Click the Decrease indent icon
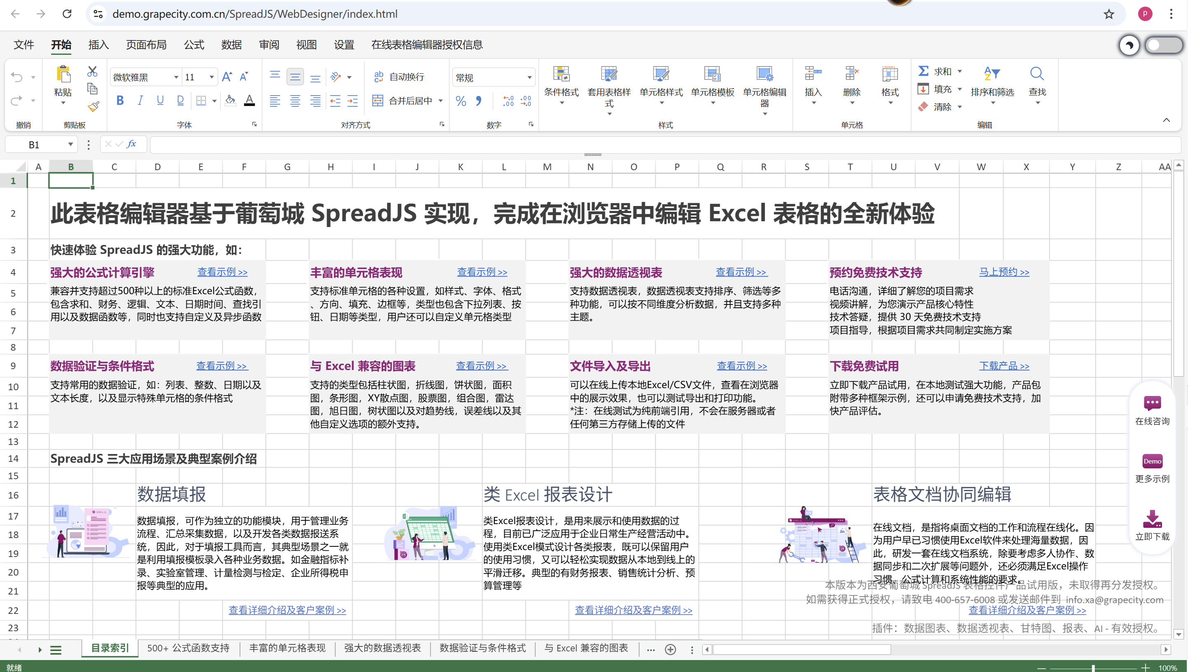 click(x=335, y=101)
